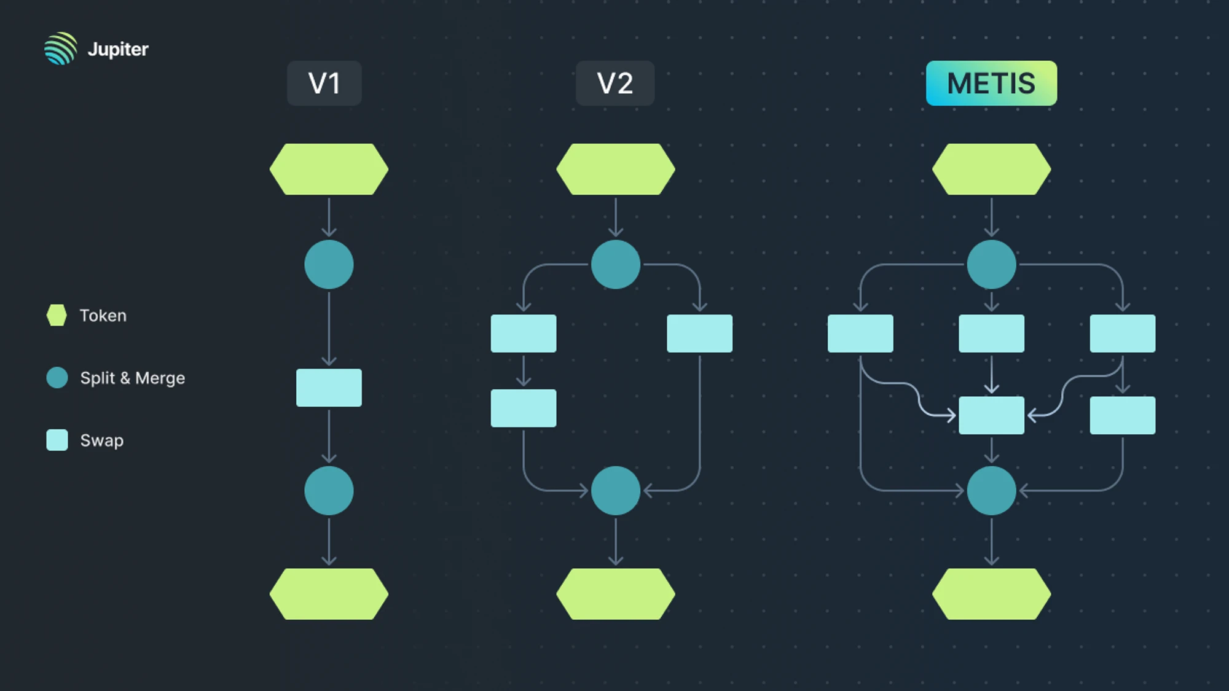Screen dimensions: 1229x691
Task: Click the METIS top Token shape
Action: (x=991, y=169)
